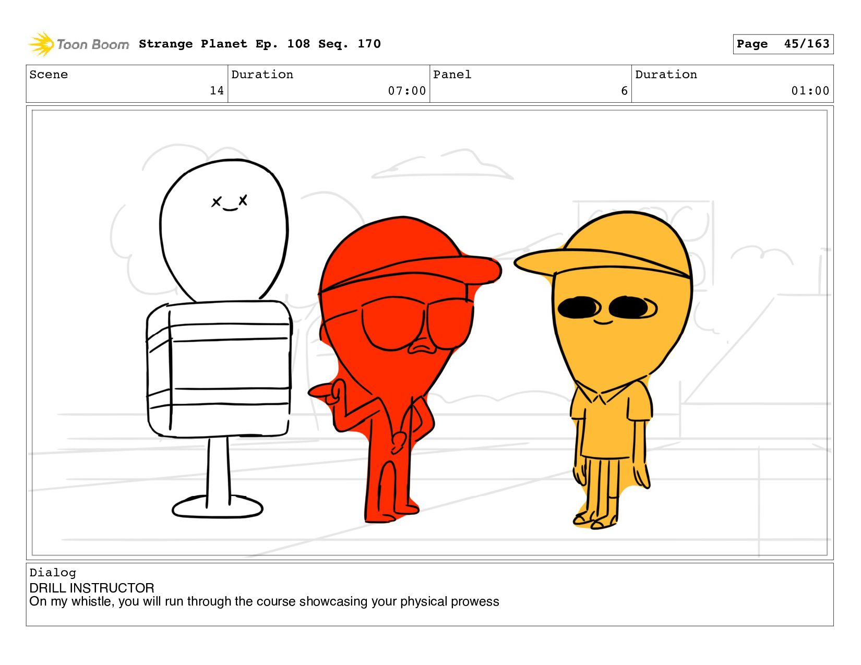Click the 'Panel' header label
The image size is (861, 665).
pos(452,75)
